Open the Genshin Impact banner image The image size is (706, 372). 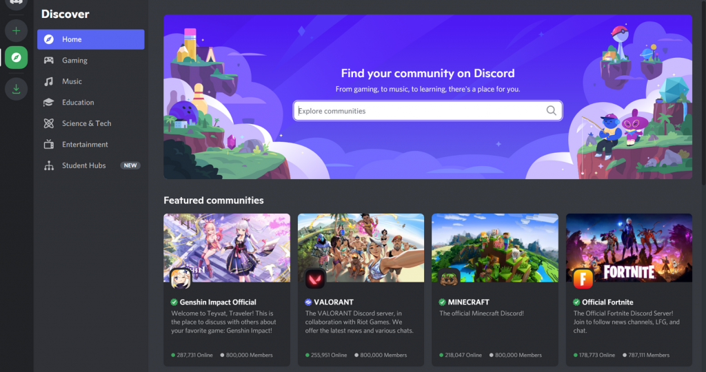(227, 248)
